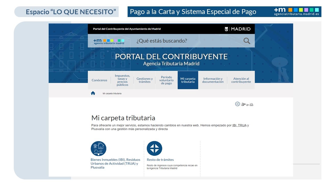Image resolution: width=326 pixels, height=183 pixels.
Task: Click the home breadcrumb icon
Action: coord(93,93)
